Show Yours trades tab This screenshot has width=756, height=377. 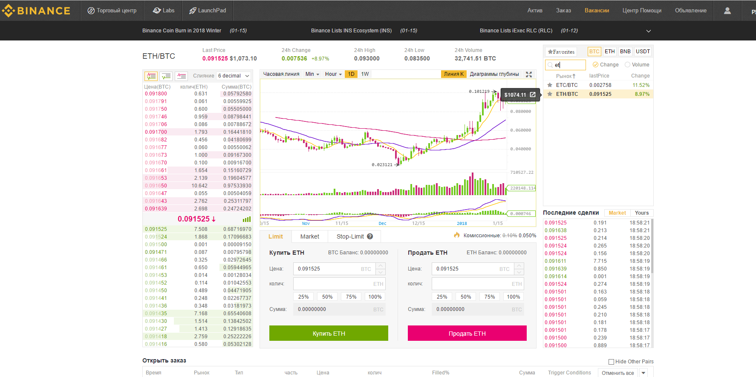[642, 213]
